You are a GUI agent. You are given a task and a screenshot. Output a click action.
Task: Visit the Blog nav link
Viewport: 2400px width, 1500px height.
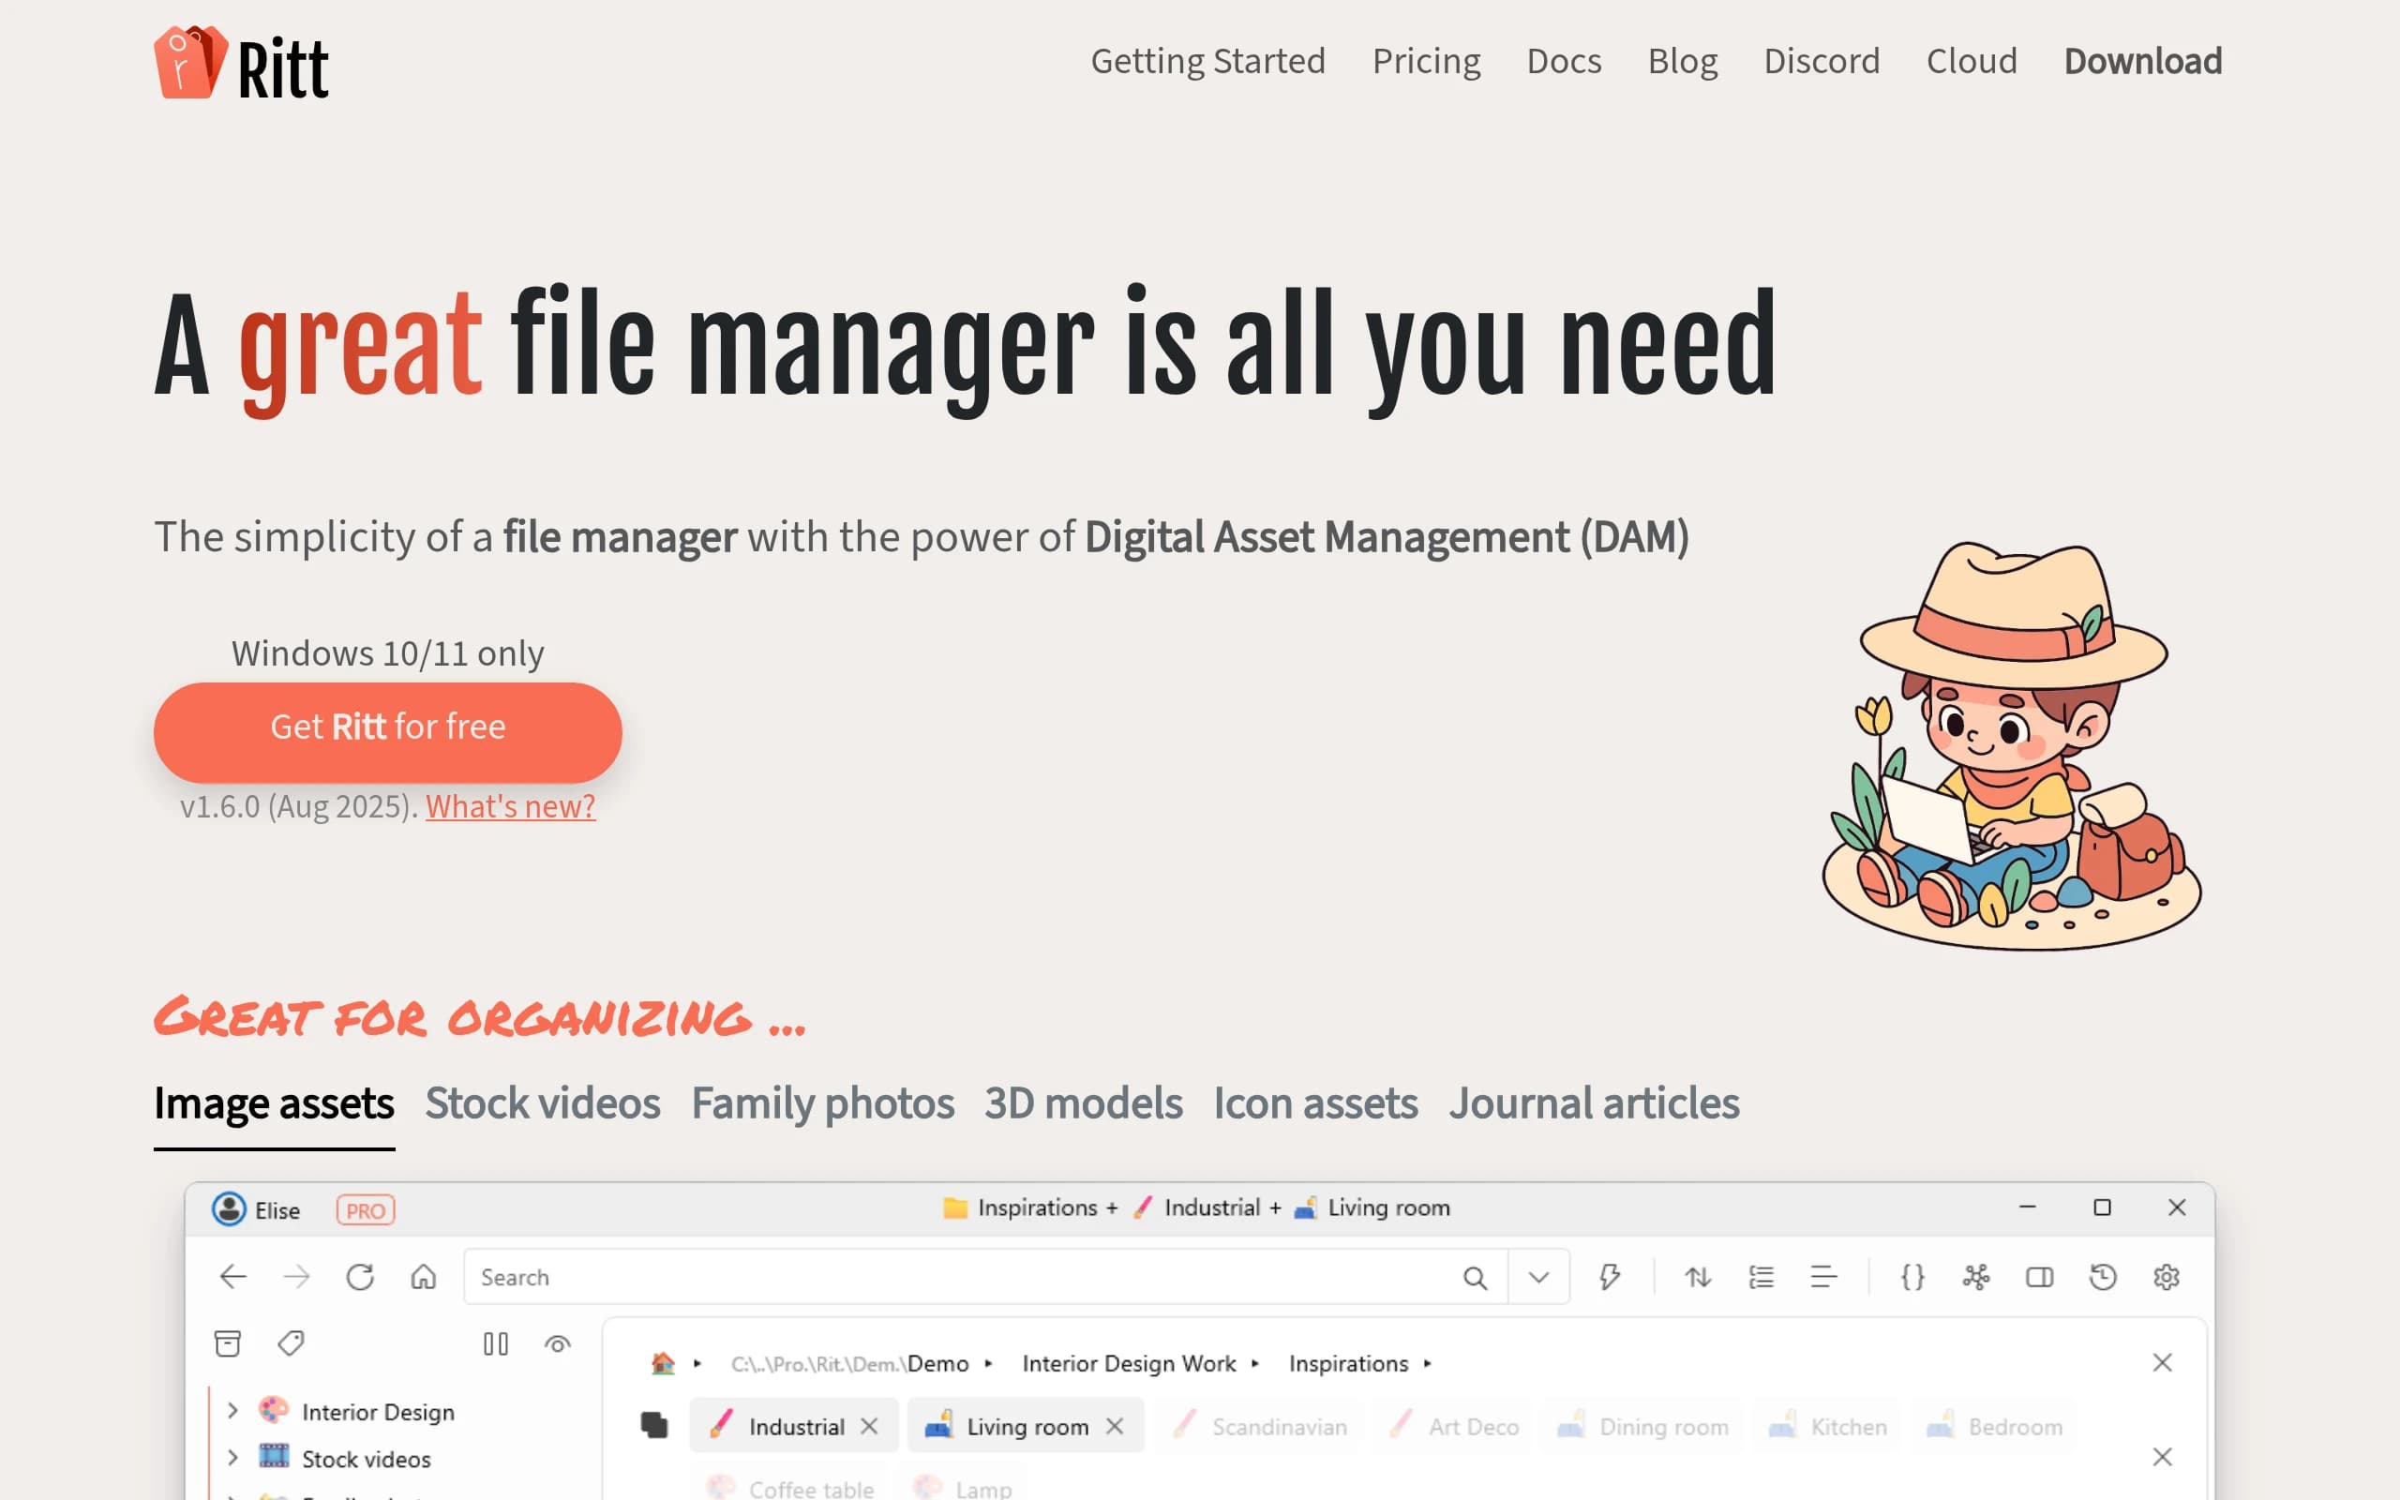1683,62
